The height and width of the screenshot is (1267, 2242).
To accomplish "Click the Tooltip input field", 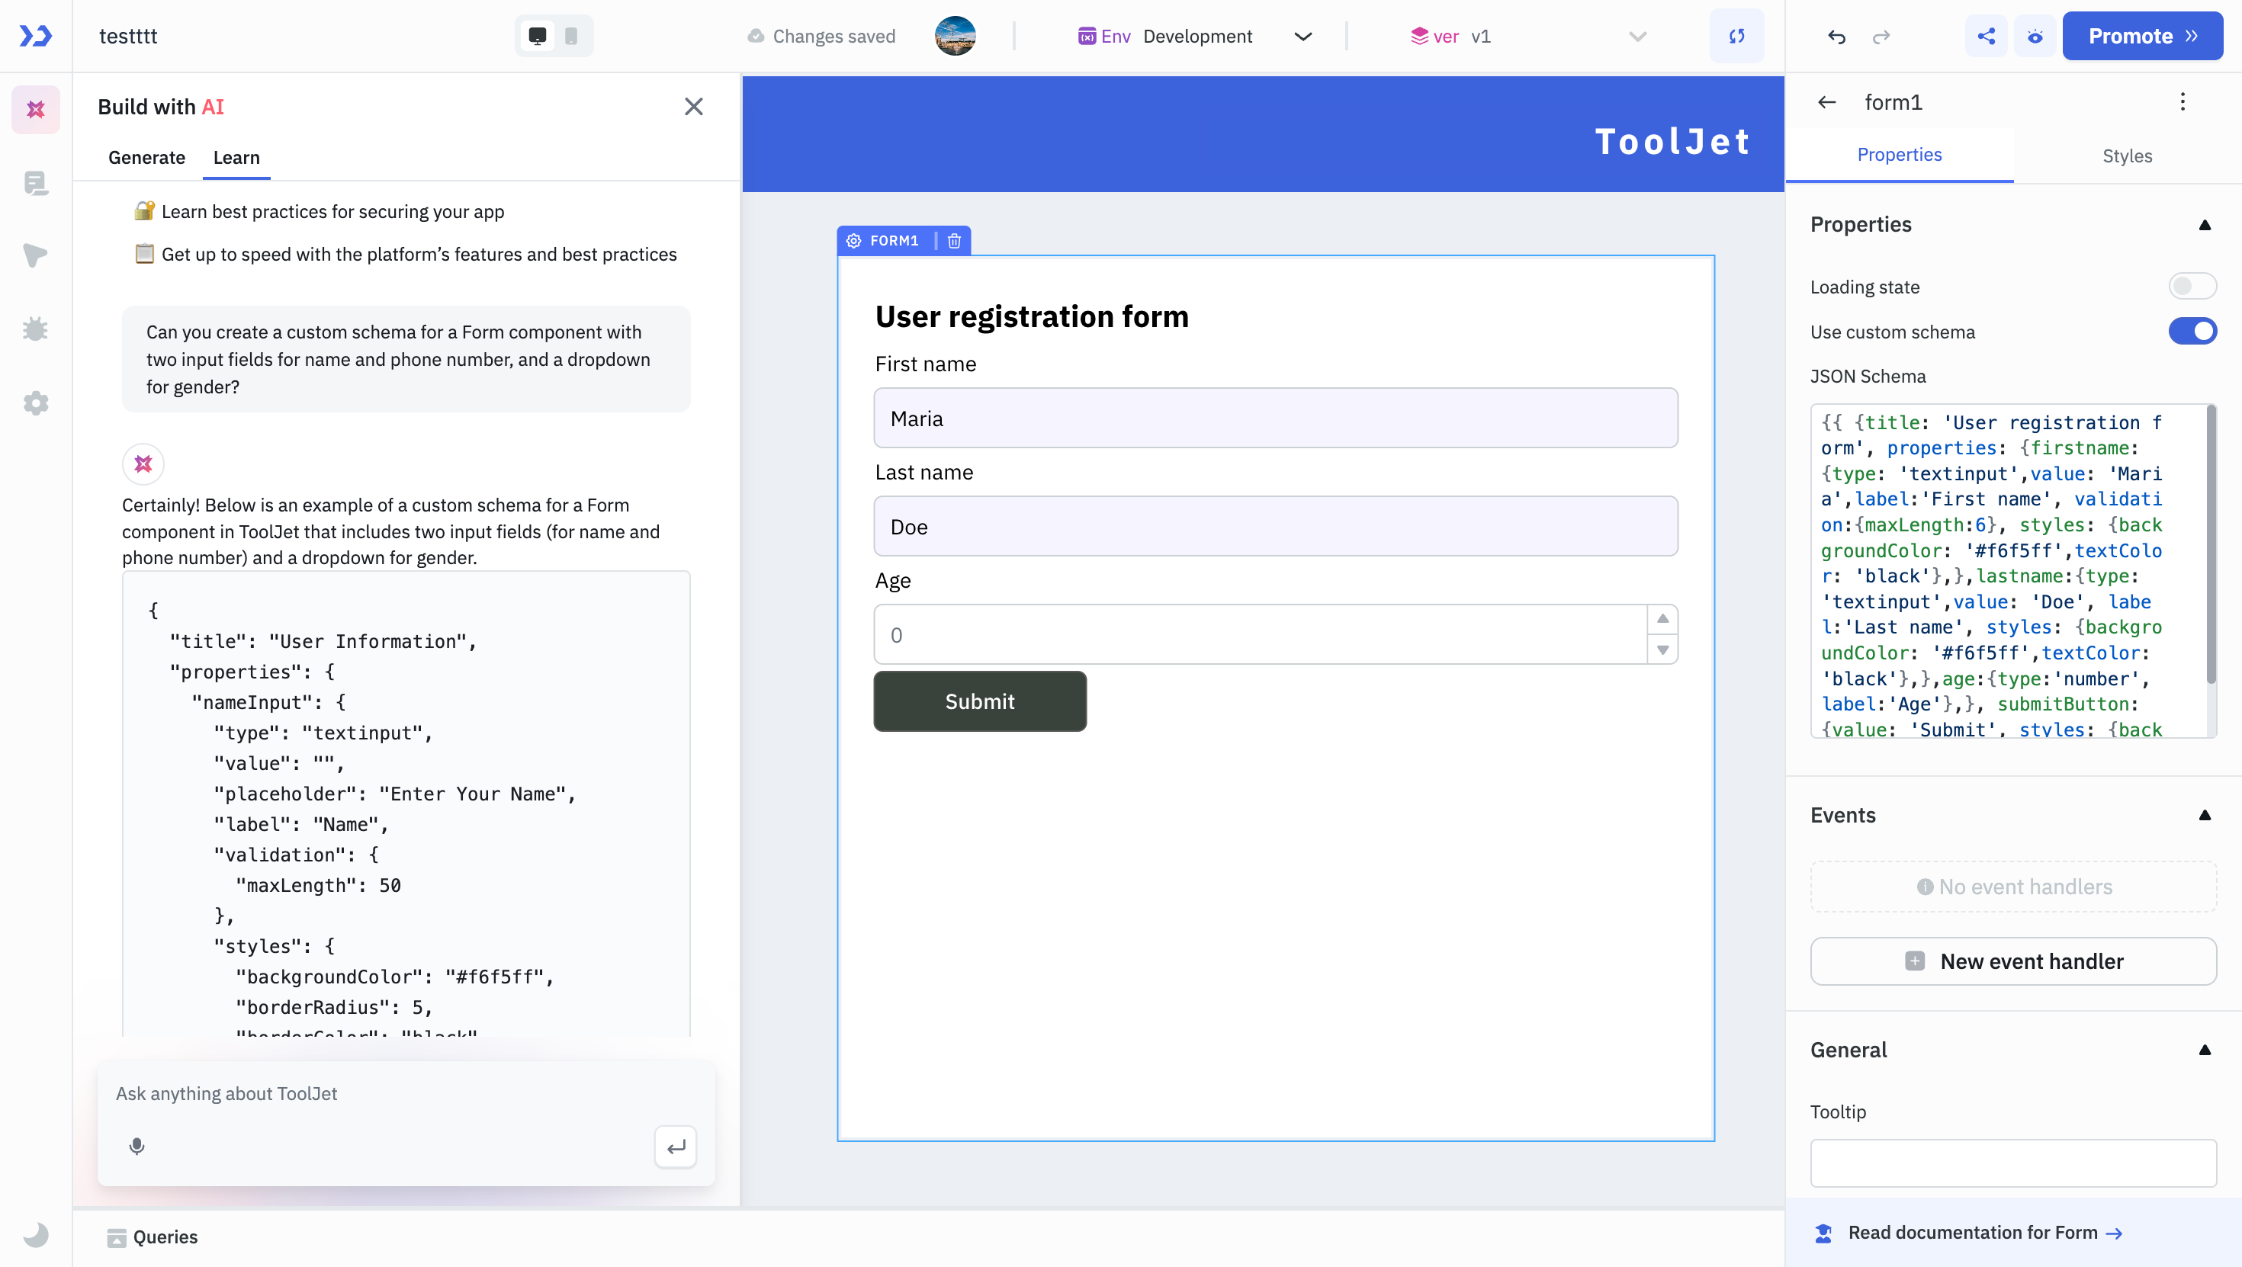I will 2013,1163.
